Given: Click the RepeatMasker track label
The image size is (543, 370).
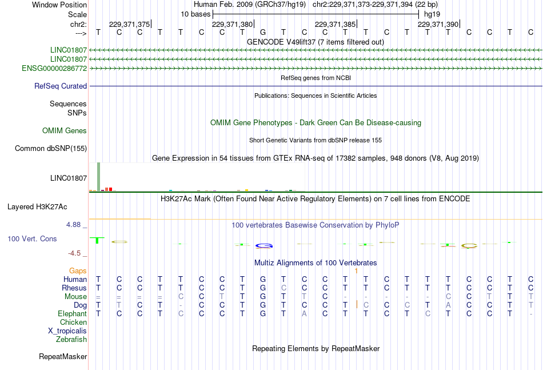Looking at the screenshot, I should click(x=63, y=356).
